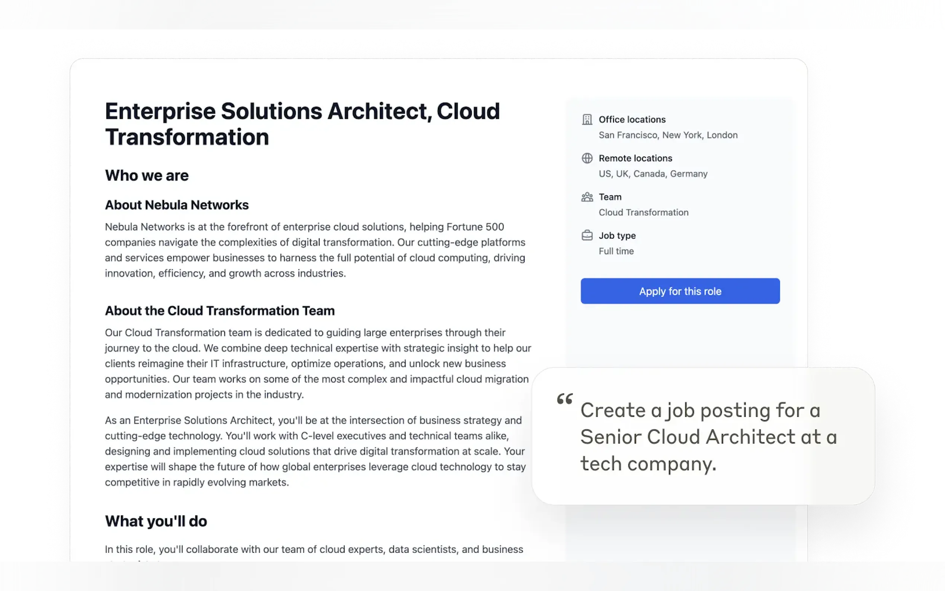The image size is (945, 591).
Task: Click the Office locations label
Action: click(632, 119)
